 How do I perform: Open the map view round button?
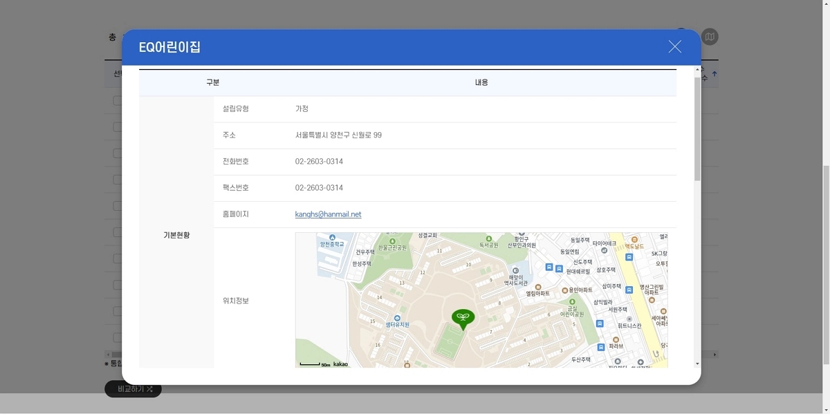point(710,37)
